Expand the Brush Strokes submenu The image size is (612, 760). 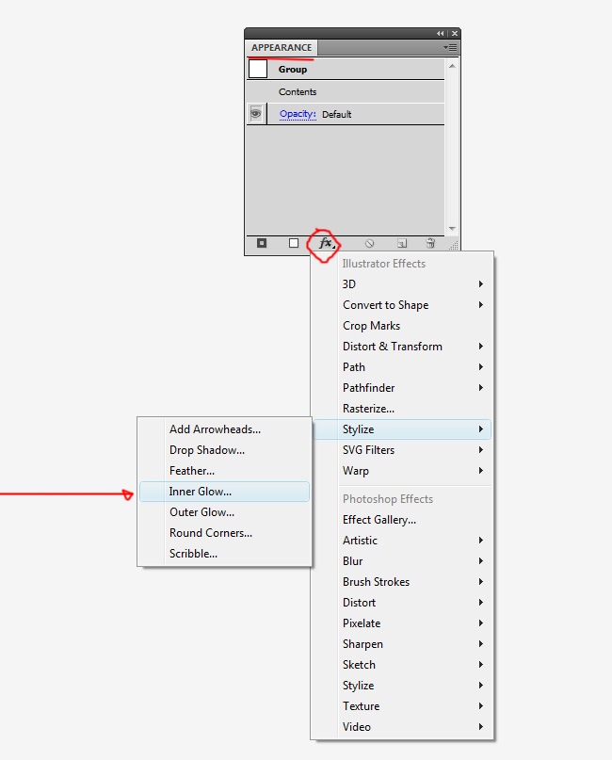(402, 582)
